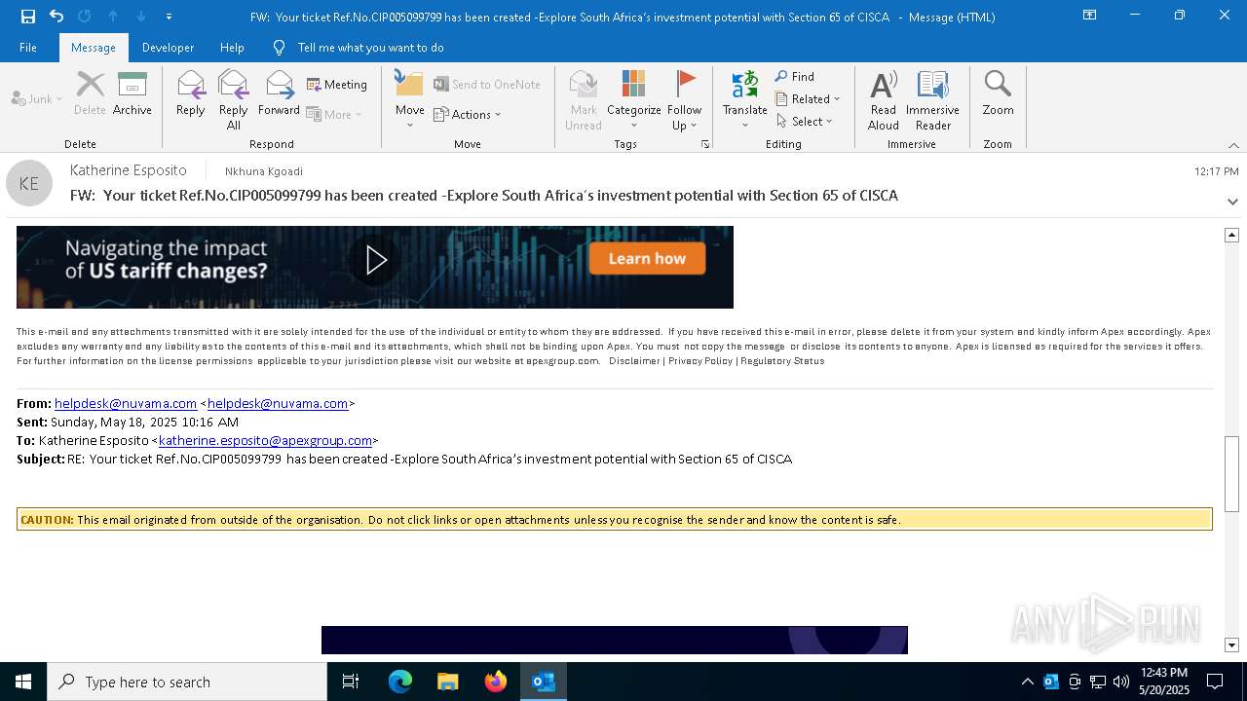
Task: Open the Related dropdown
Action: pos(808,98)
